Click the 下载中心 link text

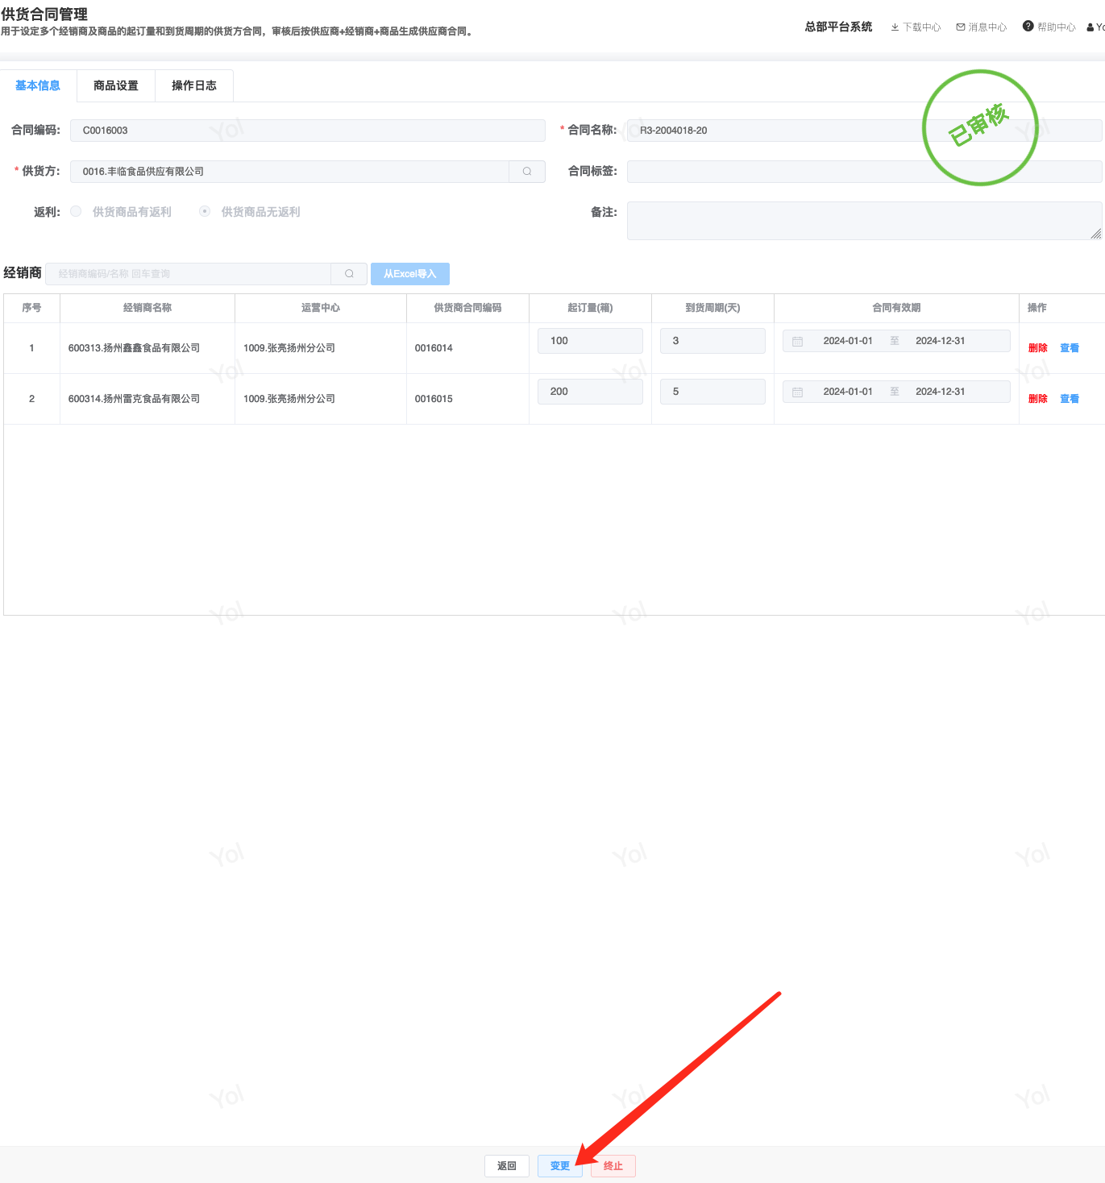922,27
